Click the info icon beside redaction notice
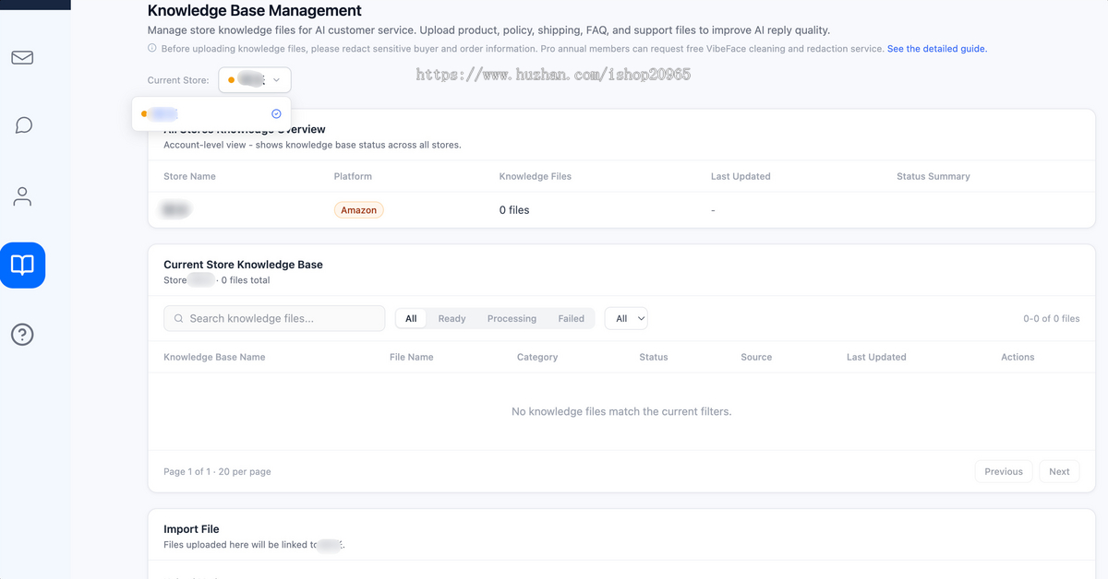This screenshot has width=1108, height=579. [x=152, y=49]
